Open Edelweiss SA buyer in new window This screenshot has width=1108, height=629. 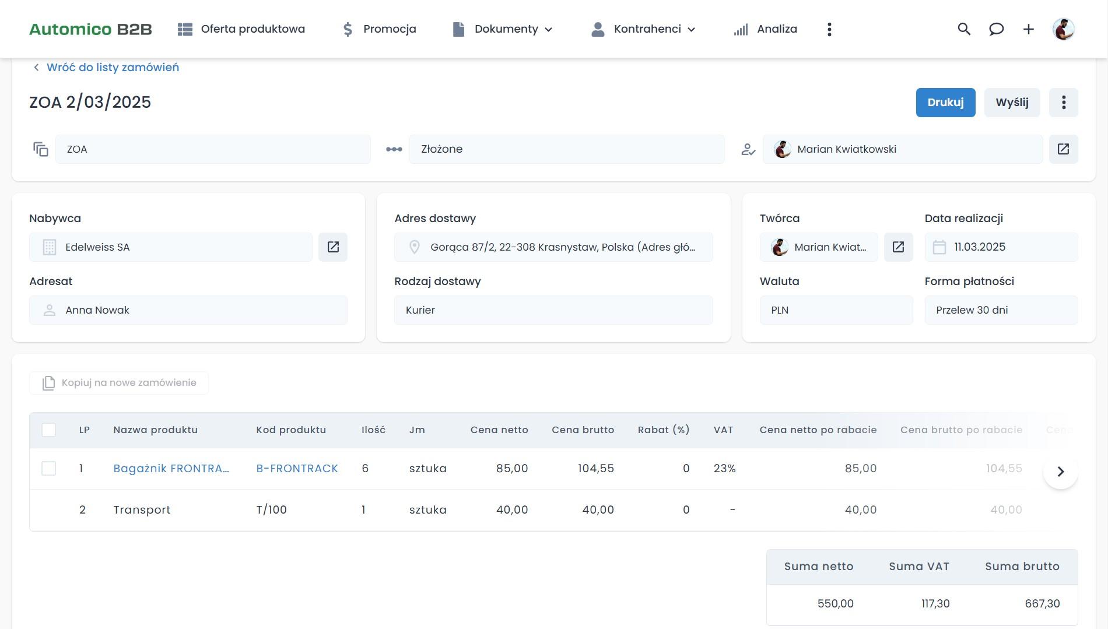[333, 247]
